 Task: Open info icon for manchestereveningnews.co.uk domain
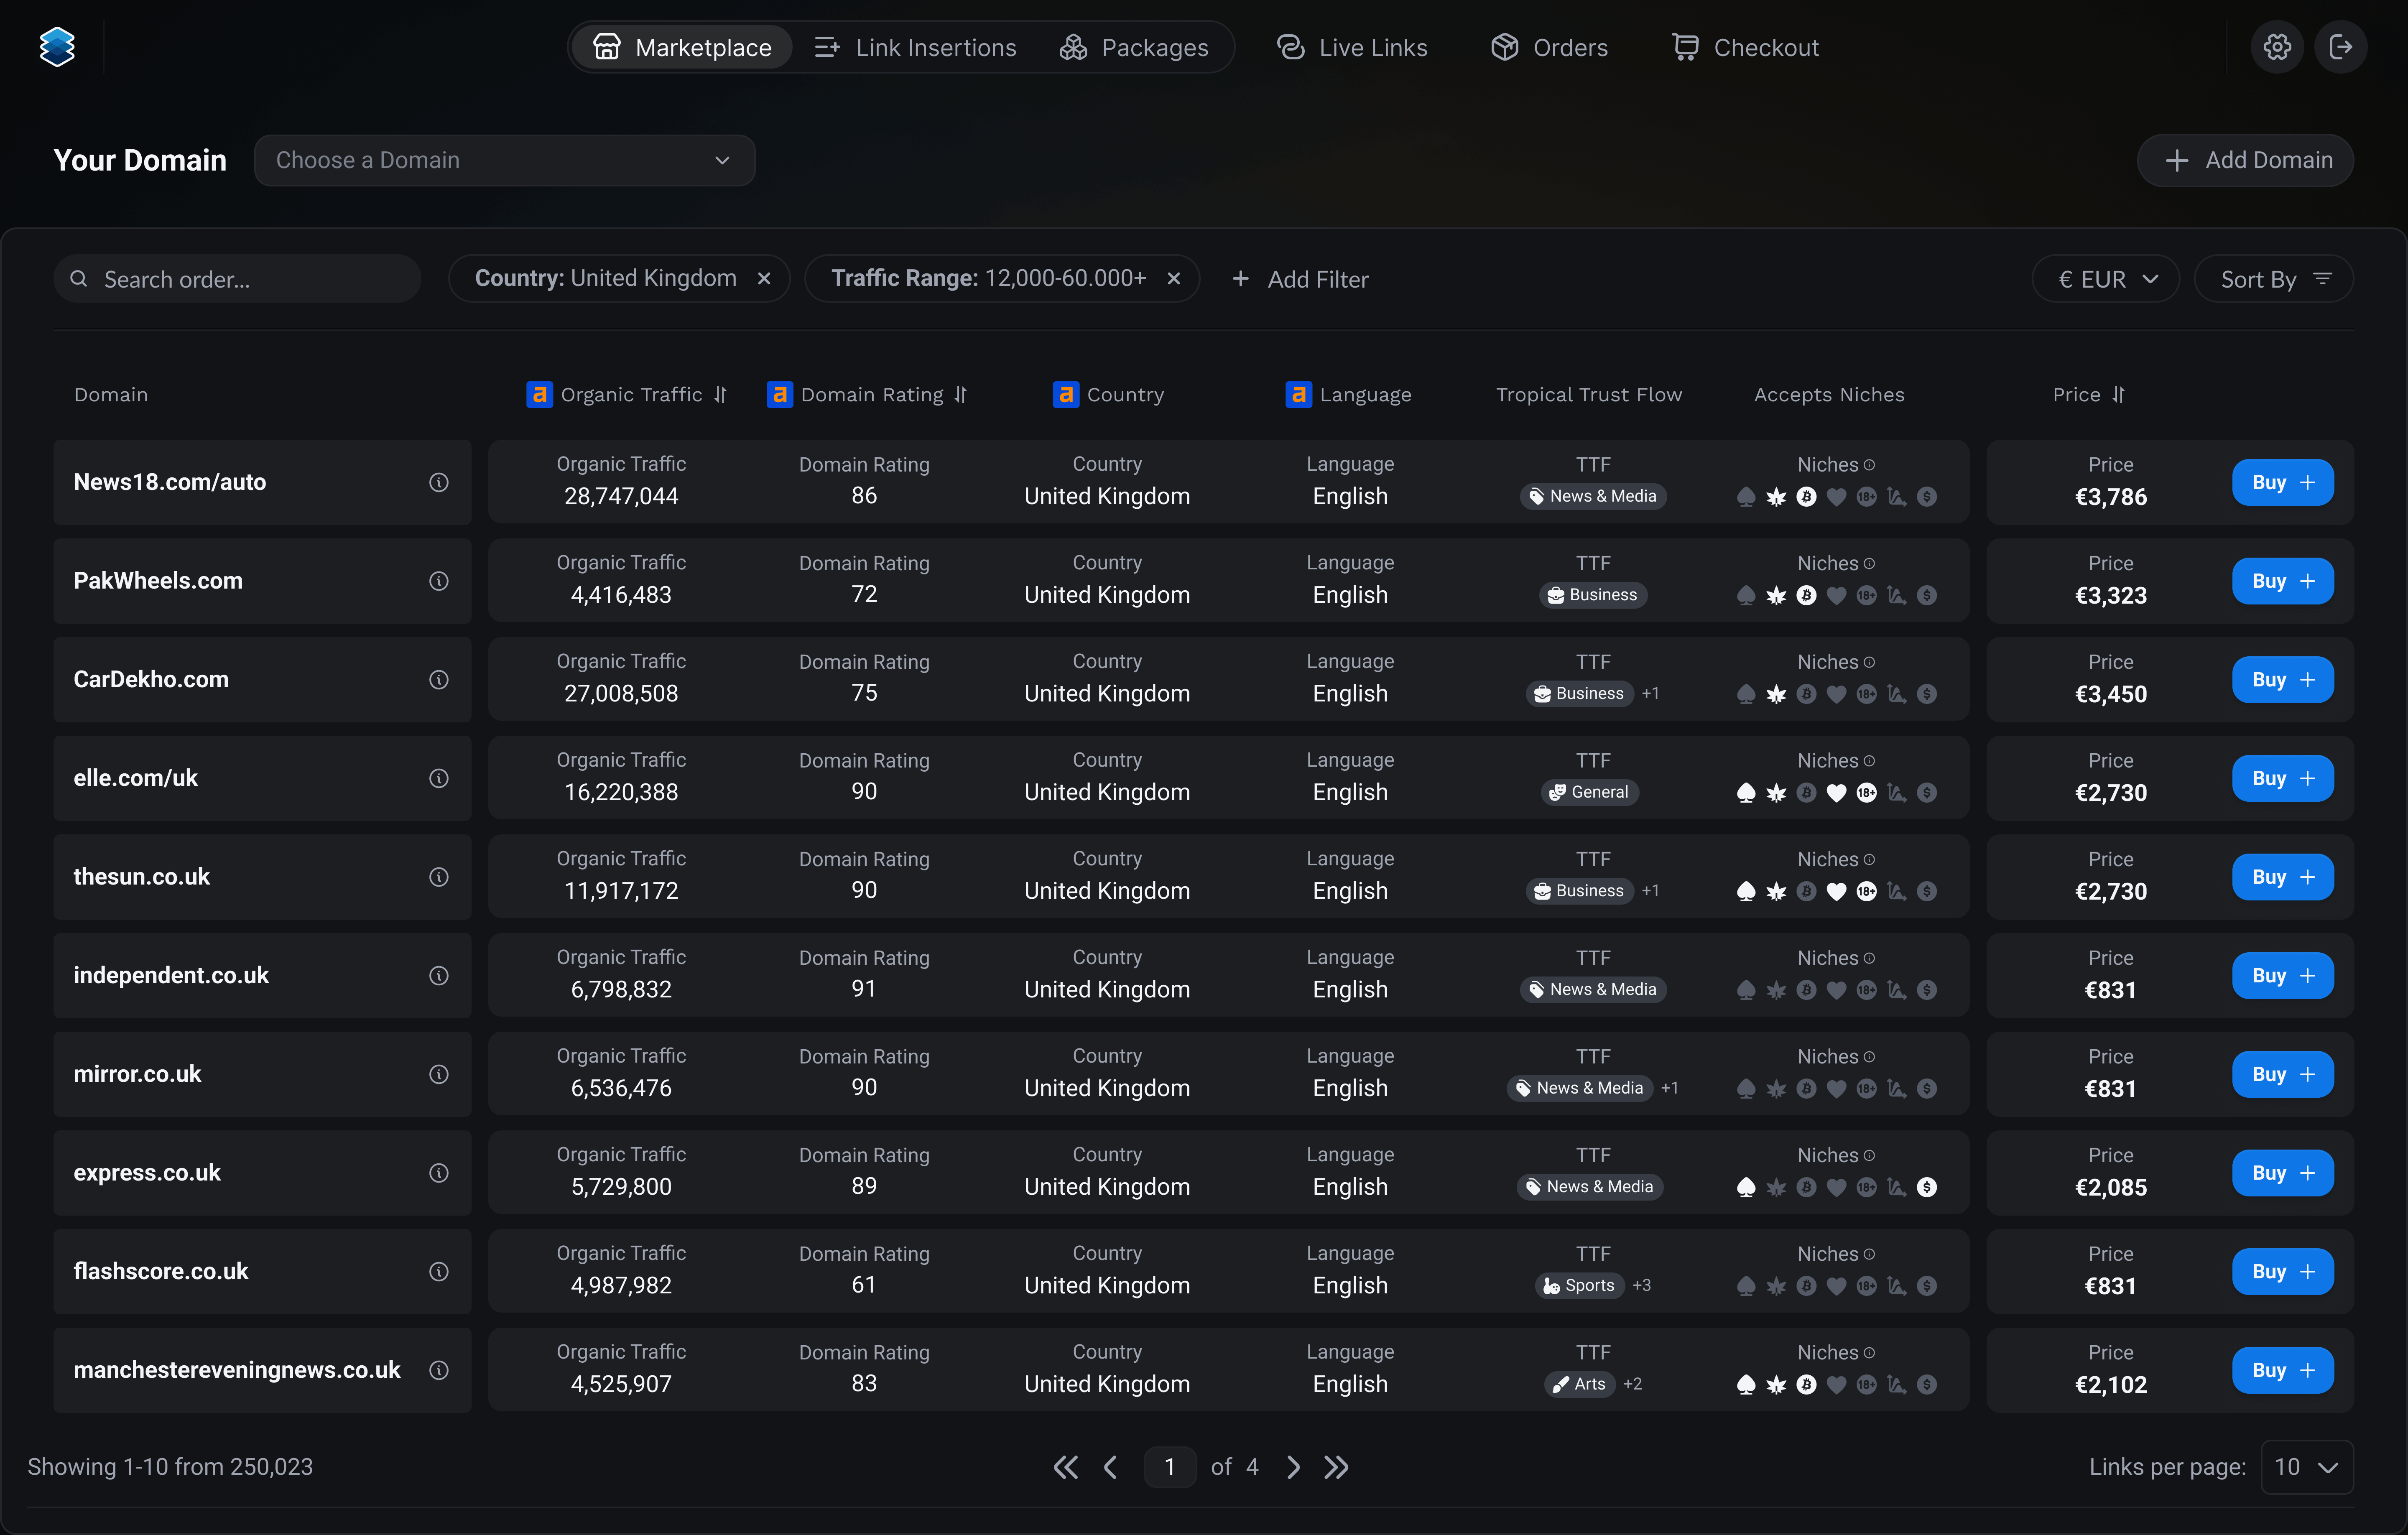click(x=438, y=1370)
